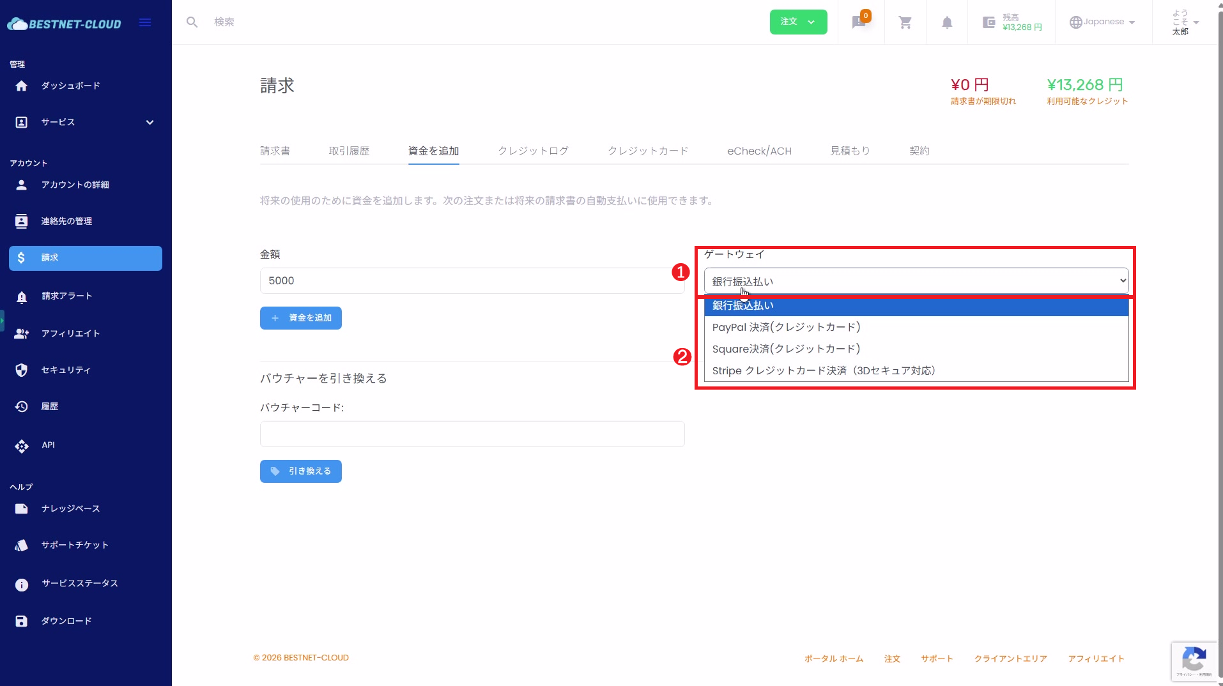Toggle the sidebar hamburger menu
The height and width of the screenshot is (686, 1223).
pos(145,23)
